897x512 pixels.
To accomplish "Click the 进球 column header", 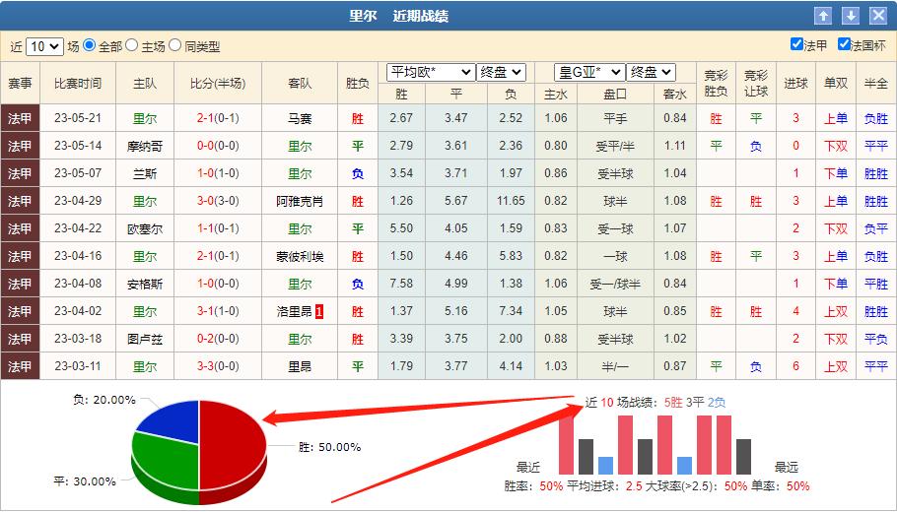I will (795, 84).
